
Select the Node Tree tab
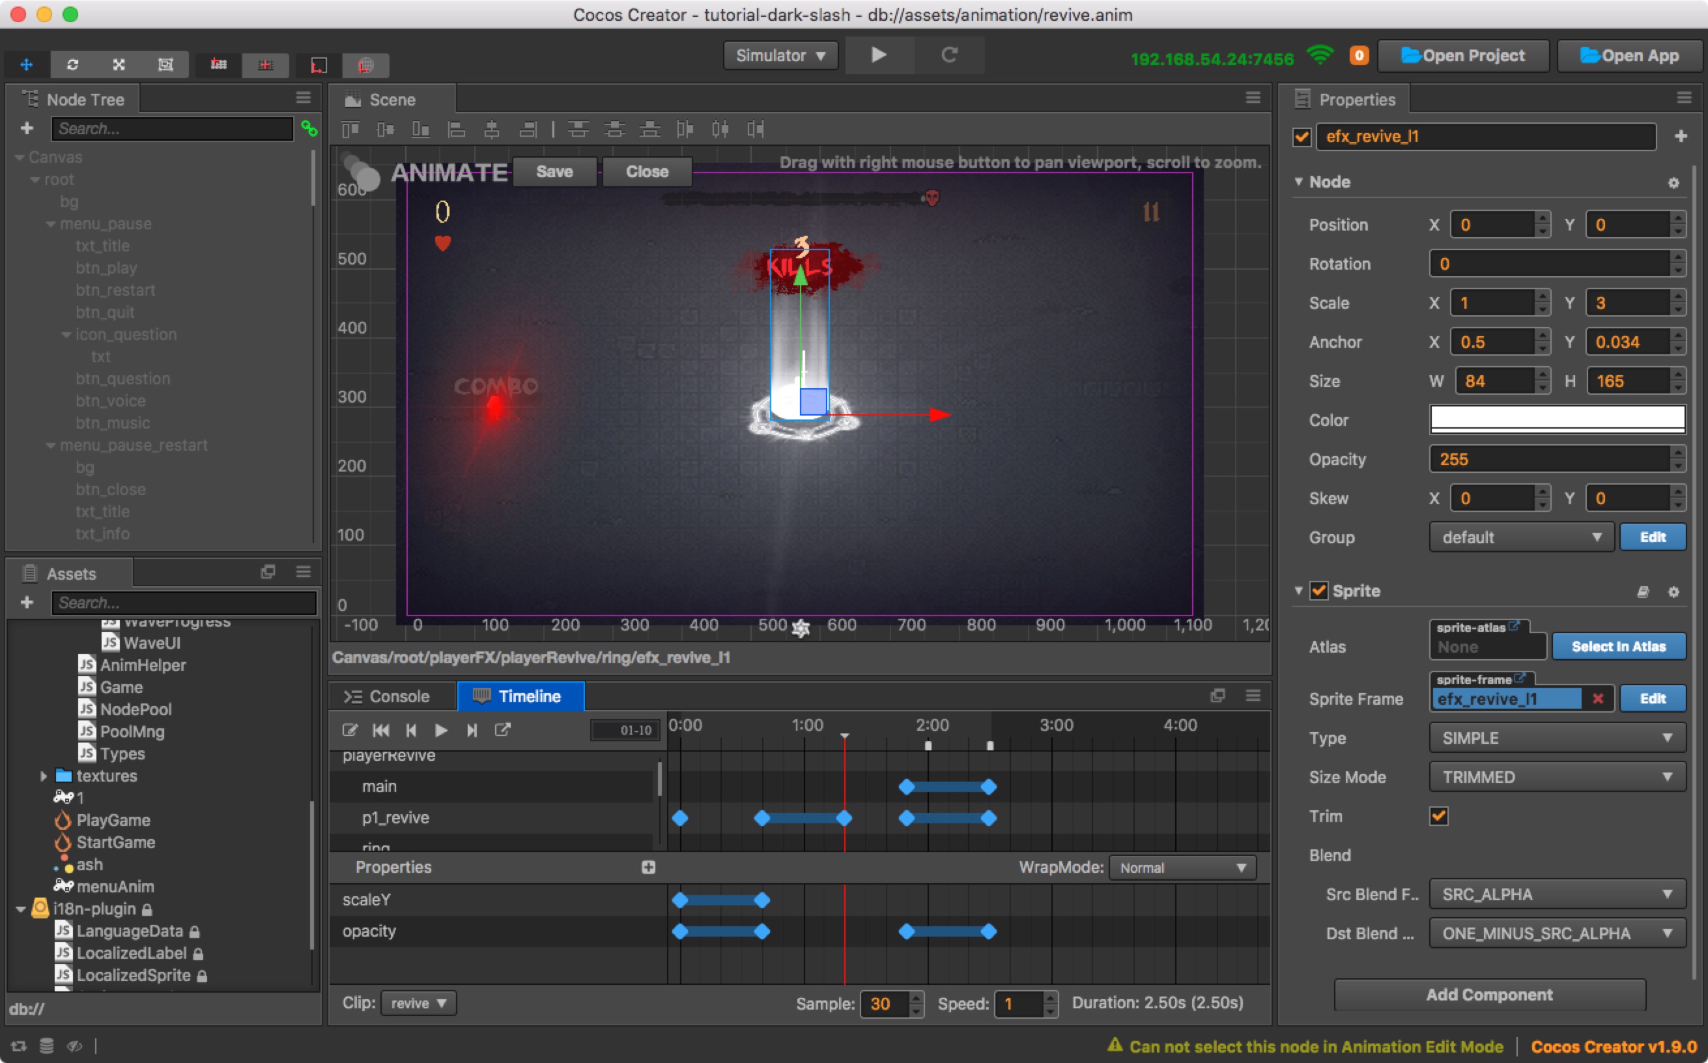coord(73,100)
